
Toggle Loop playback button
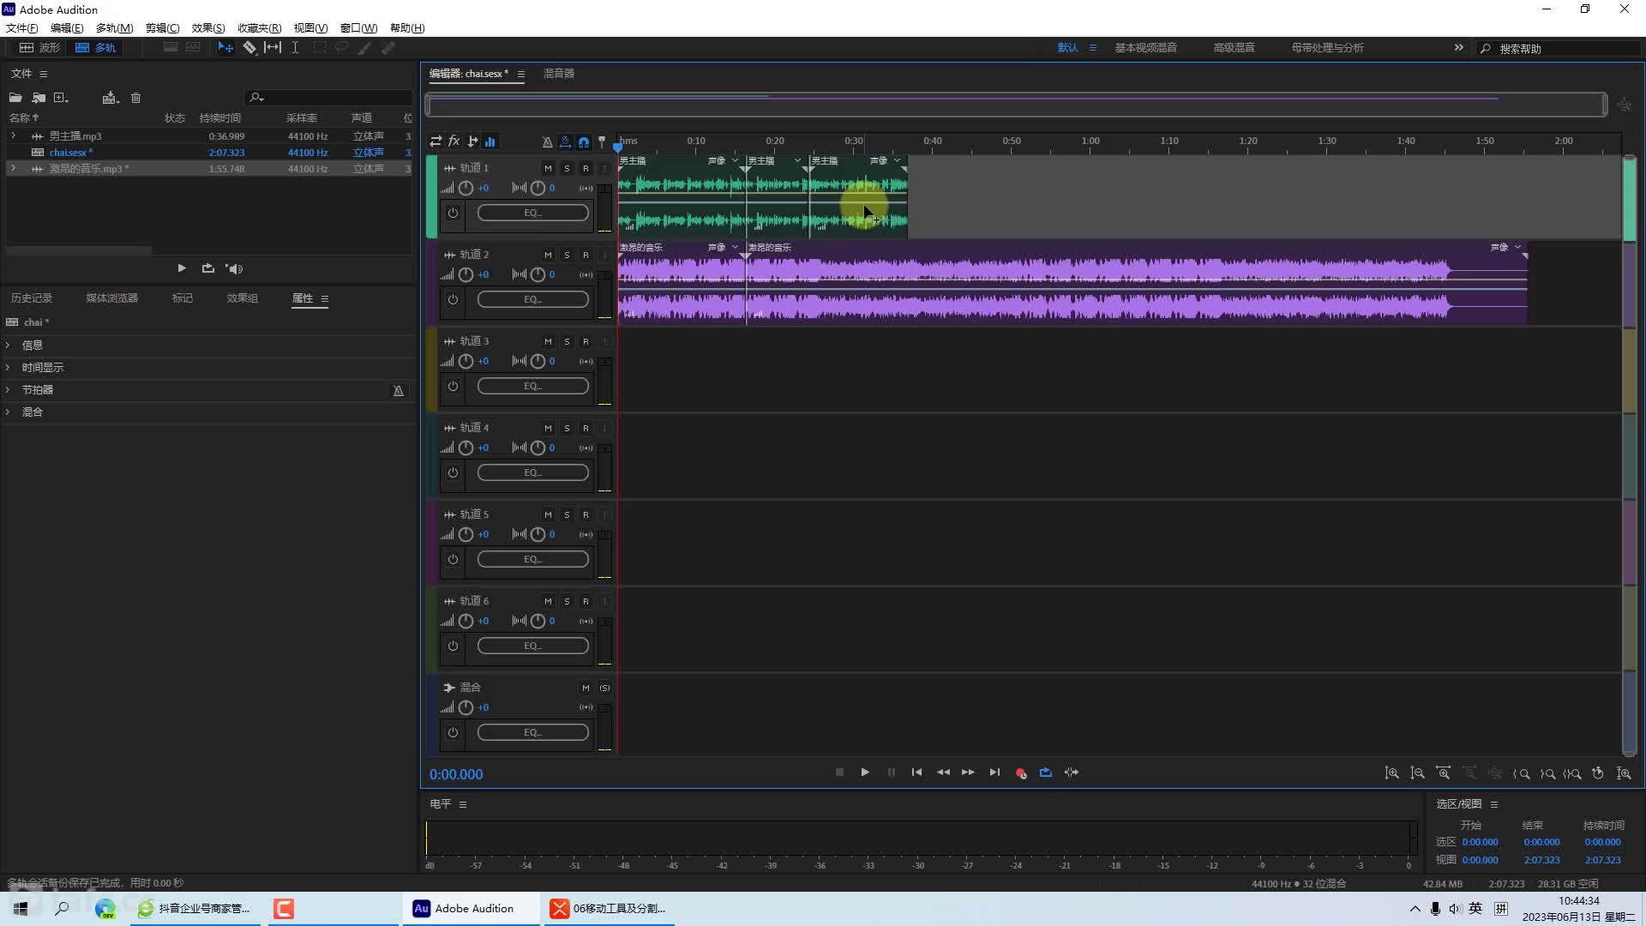coord(1046,773)
